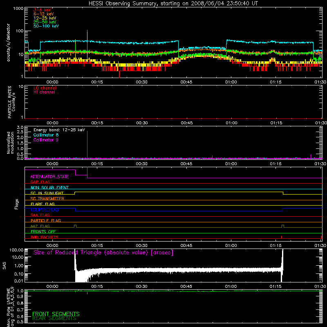Select the HI channel legend label
The height and width of the screenshot is (327, 327).
[x=44, y=92]
